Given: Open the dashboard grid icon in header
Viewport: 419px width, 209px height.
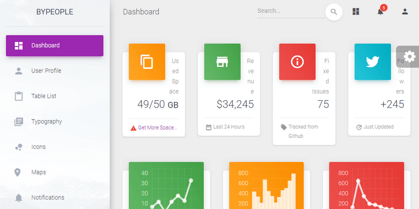Looking at the screenshot, I should pyautogui.click(x=356, y=11).
